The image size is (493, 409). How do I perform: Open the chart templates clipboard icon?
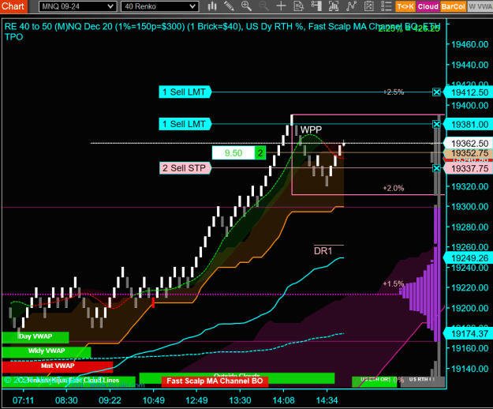coord(369,6)
